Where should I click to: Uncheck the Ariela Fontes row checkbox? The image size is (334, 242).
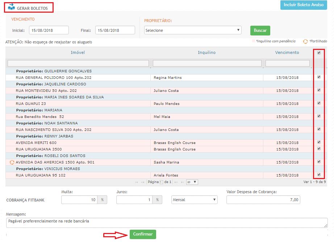point(319,175)
